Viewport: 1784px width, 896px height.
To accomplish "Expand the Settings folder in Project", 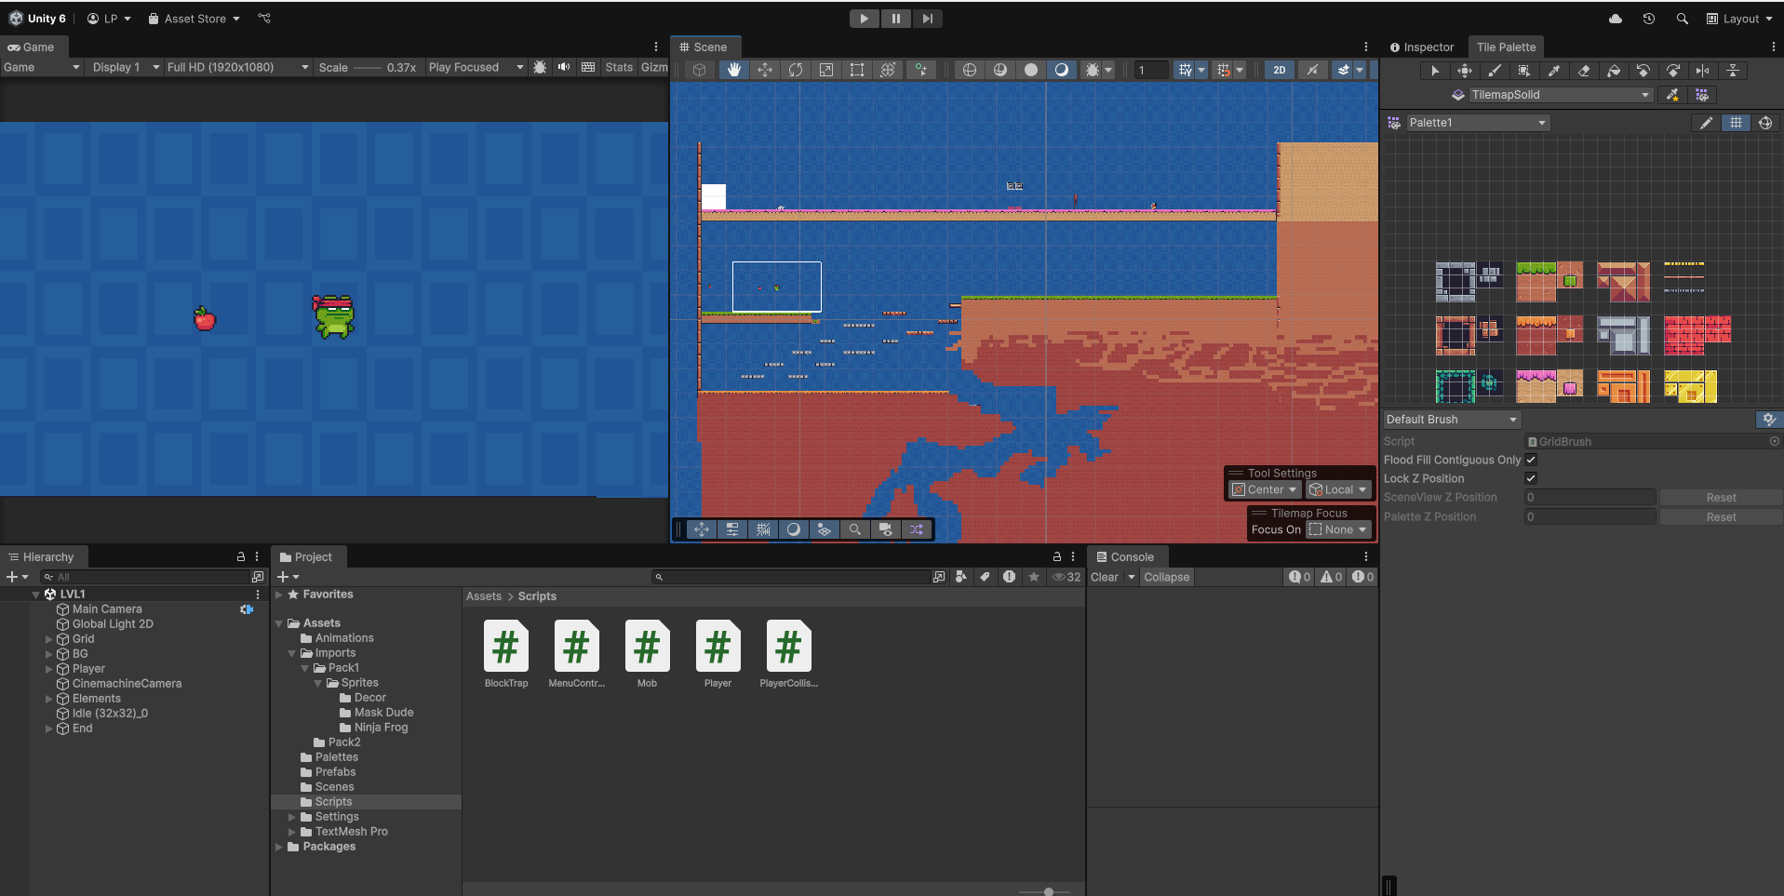I will (292, 817).
